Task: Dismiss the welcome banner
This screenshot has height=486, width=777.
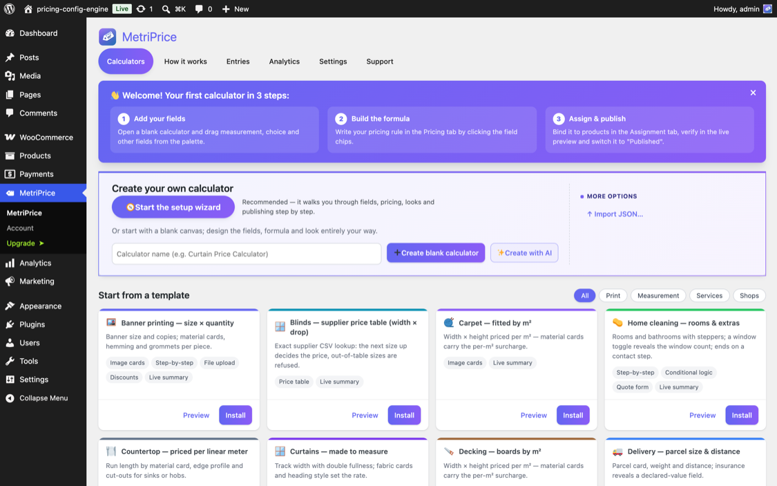Action: [753, 93]
